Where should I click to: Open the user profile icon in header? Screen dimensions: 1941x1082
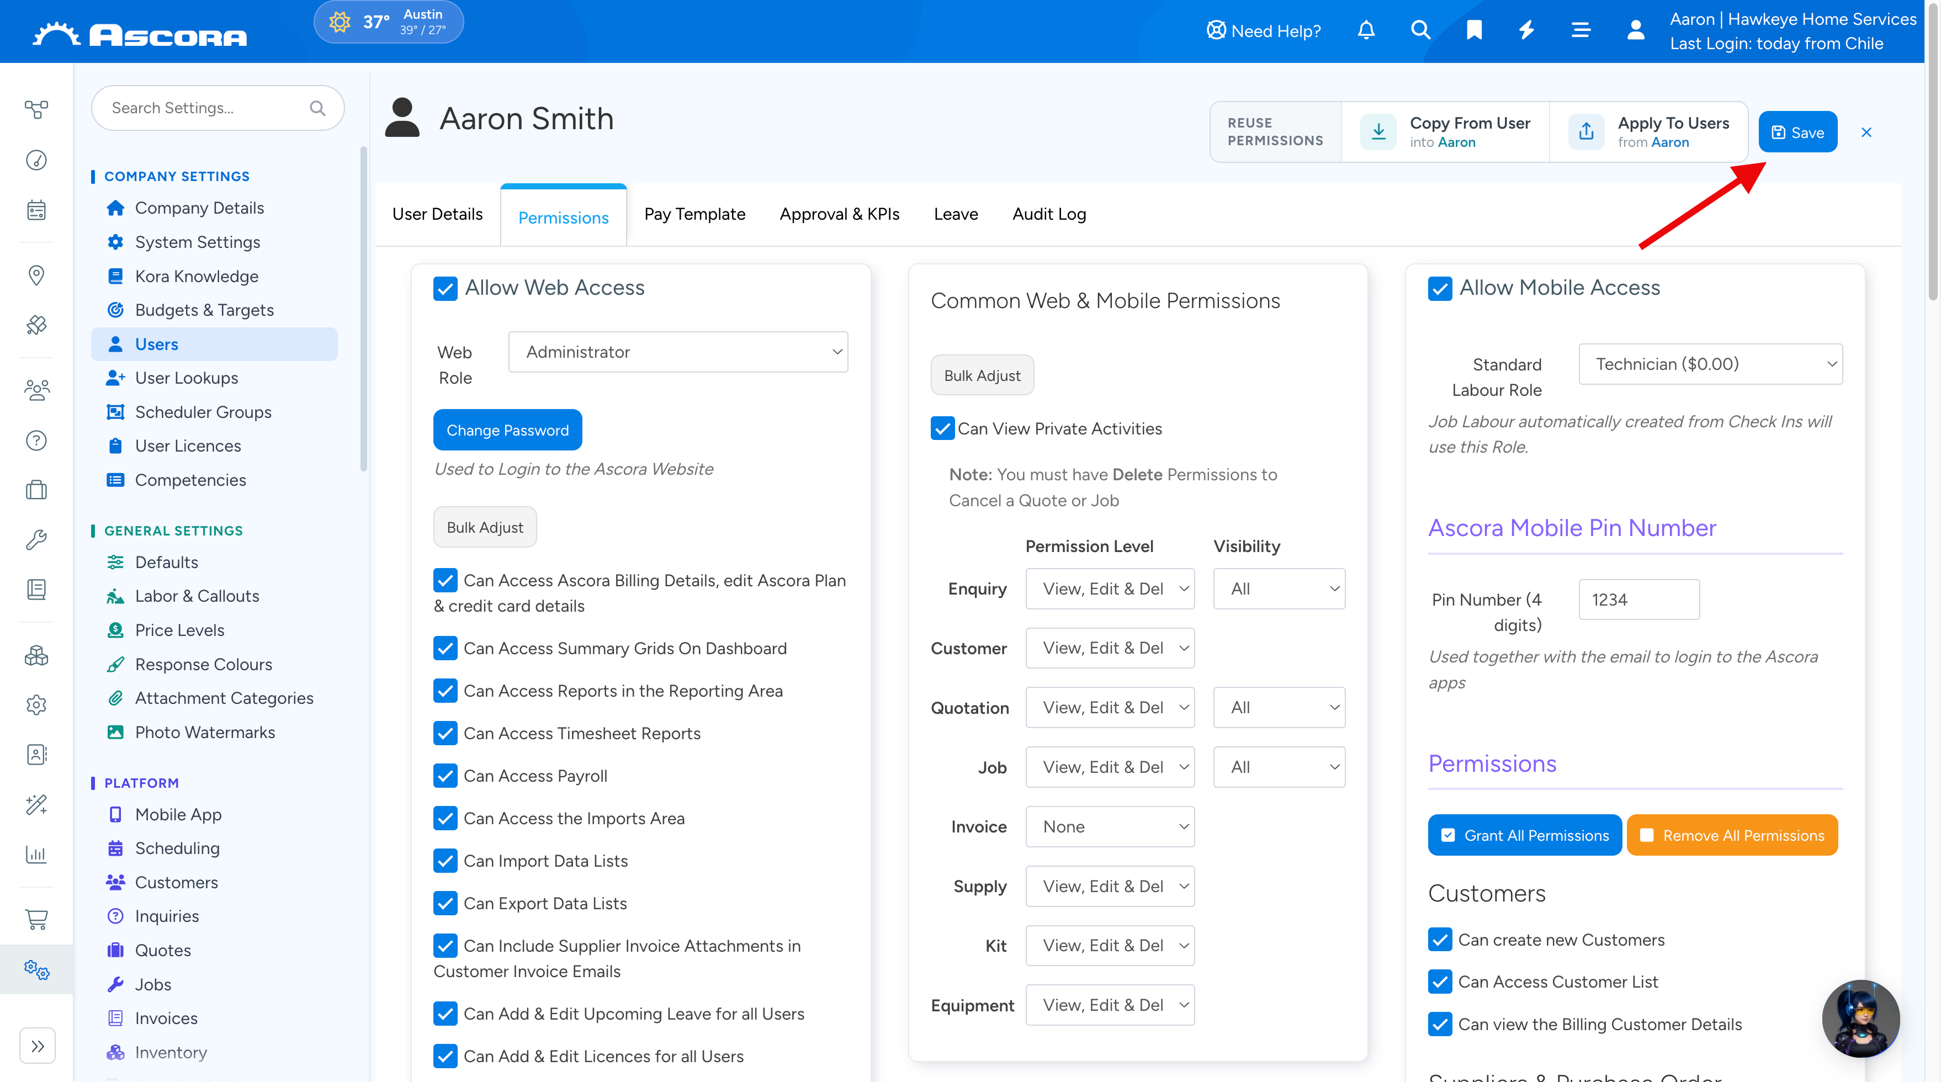[x=1635, y=30]
